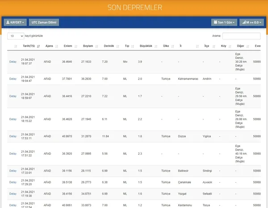Open Detay for the 17:29:20 Çanakkale earthquake
268x208 pixels.
(13, 182)
